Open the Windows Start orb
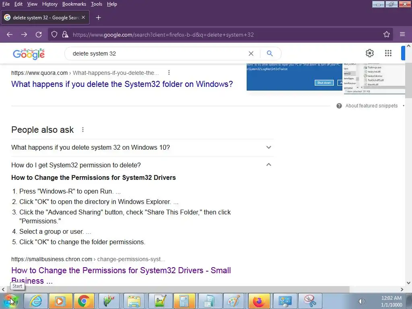This screenshot has width=412, height=309. (x=10, y=301)
